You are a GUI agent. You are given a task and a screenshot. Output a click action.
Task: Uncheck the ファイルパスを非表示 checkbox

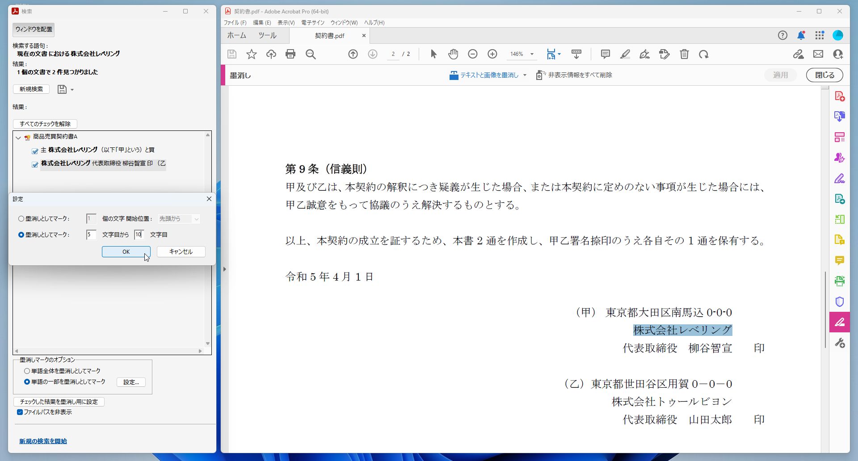tap(20, 412)
